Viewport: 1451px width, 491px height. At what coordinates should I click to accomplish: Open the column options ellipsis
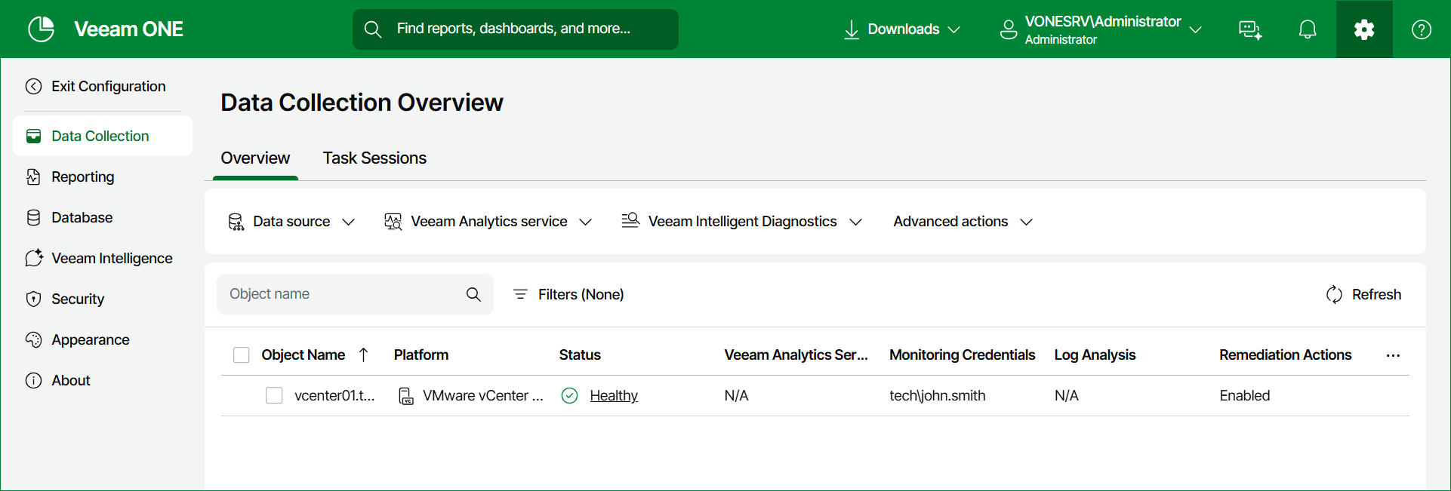1393,355
